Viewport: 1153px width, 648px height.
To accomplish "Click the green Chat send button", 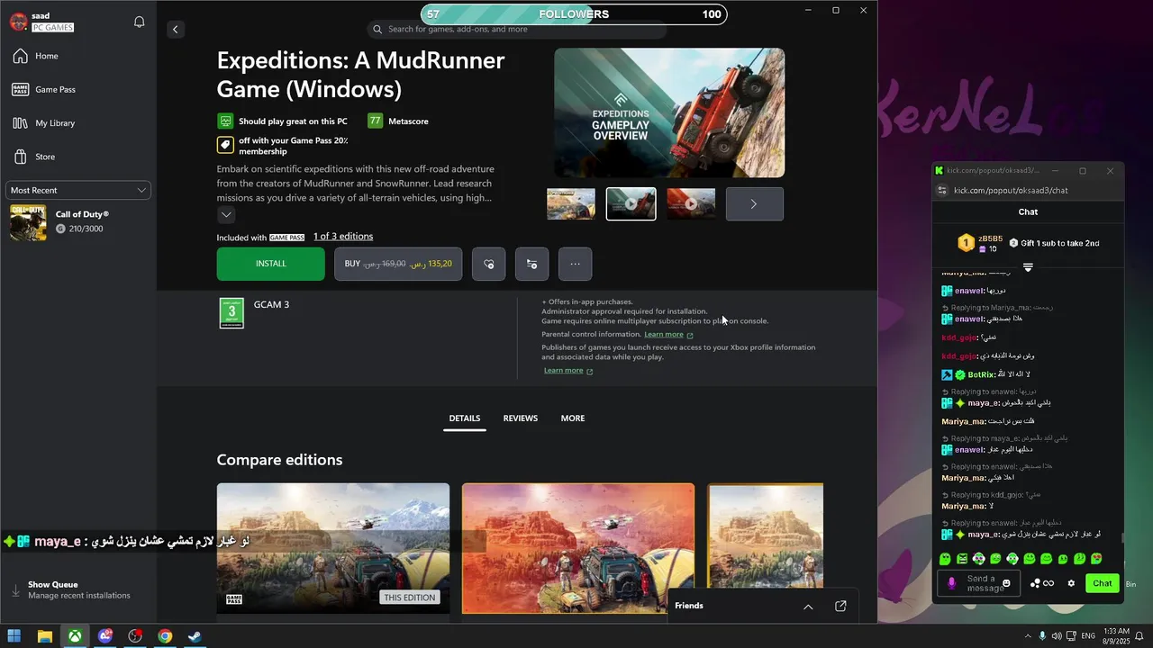I will point(1103,583).
